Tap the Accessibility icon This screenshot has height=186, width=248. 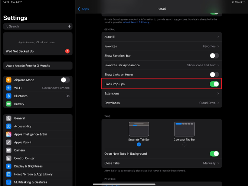(x=9, y=126)
